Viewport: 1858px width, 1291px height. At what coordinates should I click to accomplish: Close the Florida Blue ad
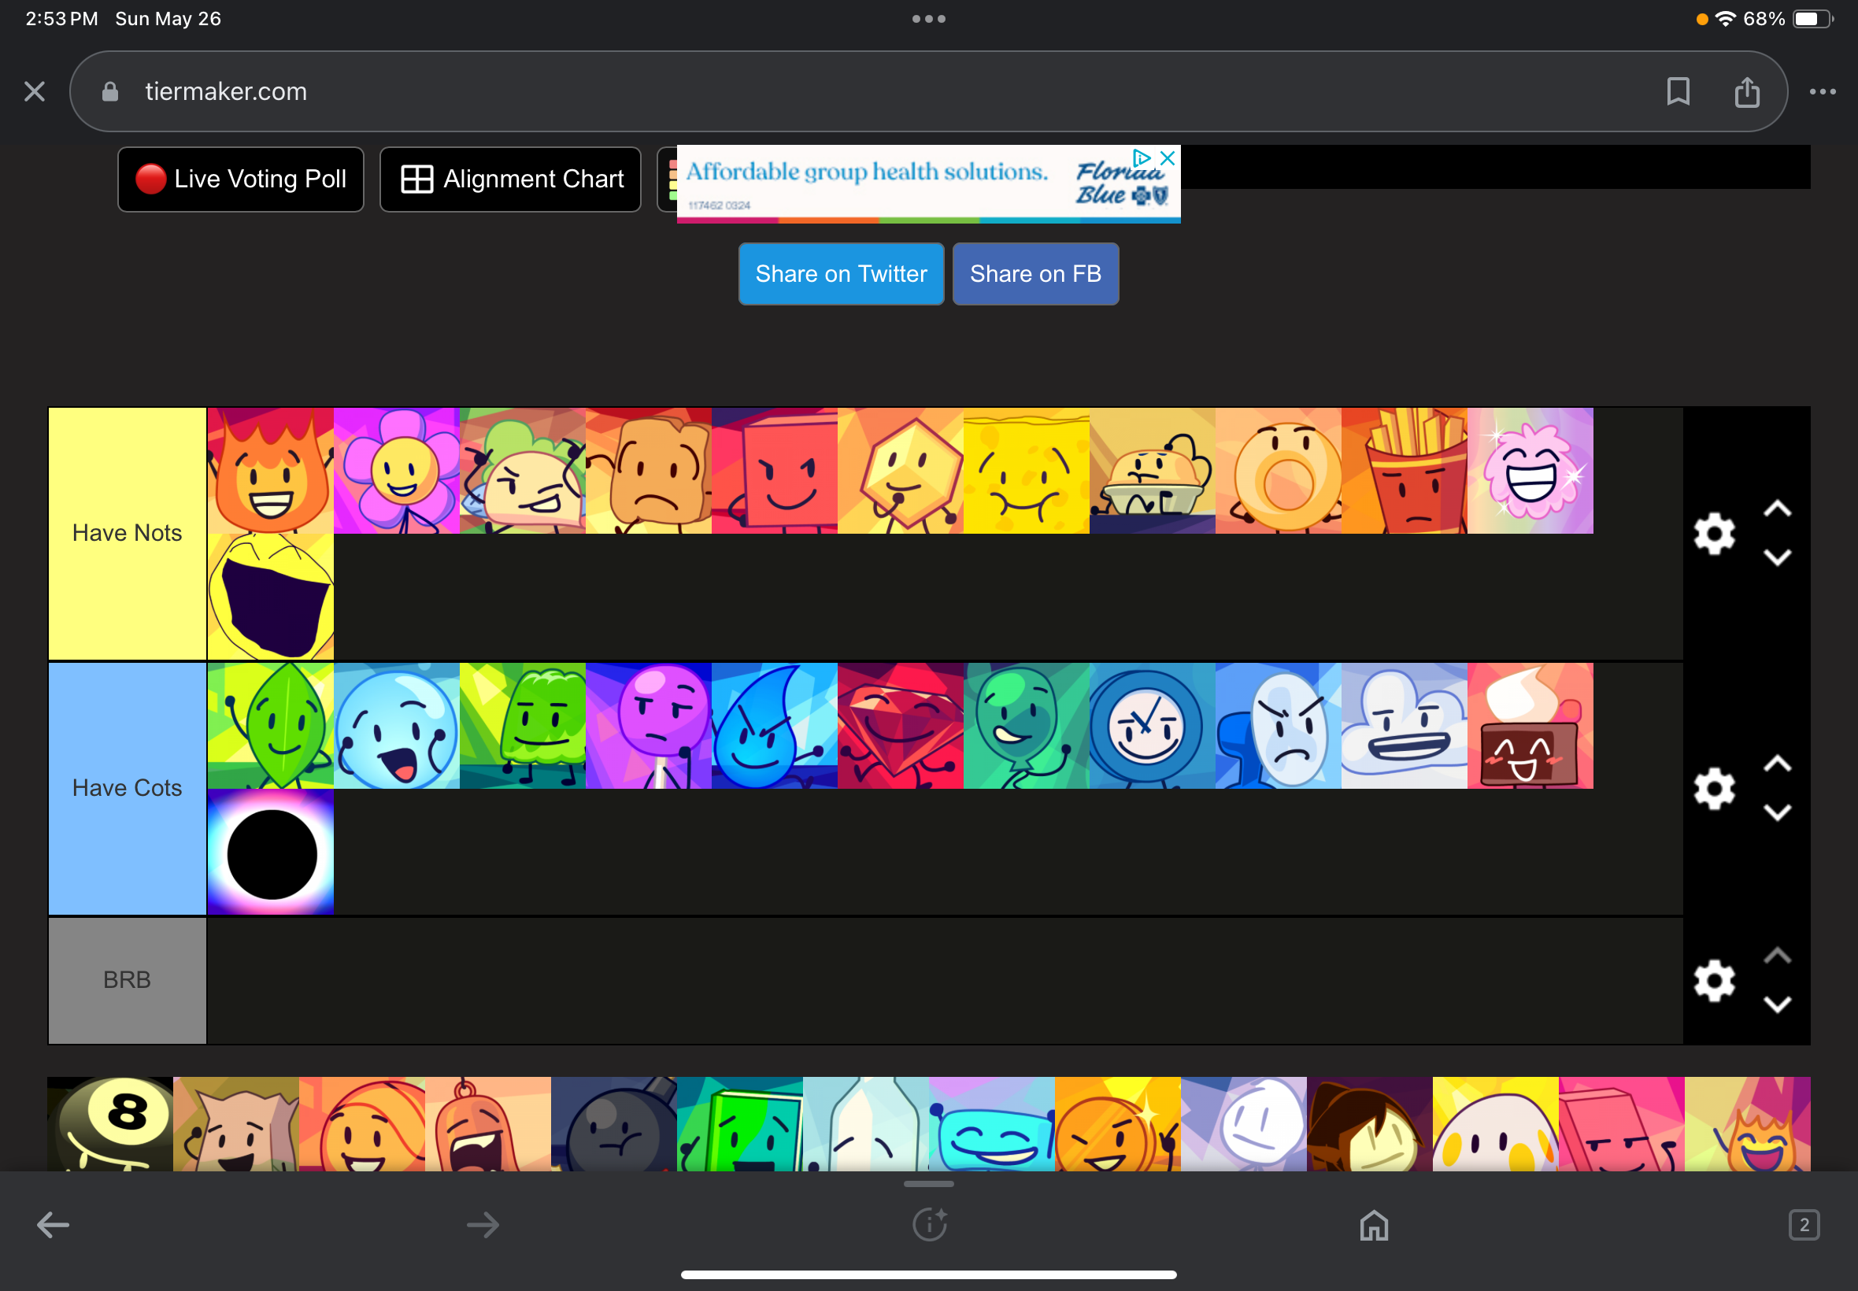point(1168,157)
